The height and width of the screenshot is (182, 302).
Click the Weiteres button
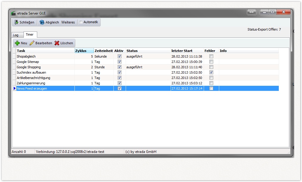pos(68,22)
